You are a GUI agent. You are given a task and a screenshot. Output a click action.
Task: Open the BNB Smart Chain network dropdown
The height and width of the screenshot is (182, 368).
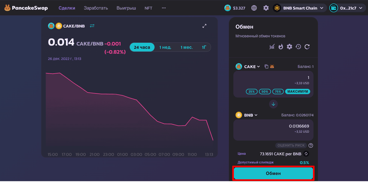click(300, 8)
